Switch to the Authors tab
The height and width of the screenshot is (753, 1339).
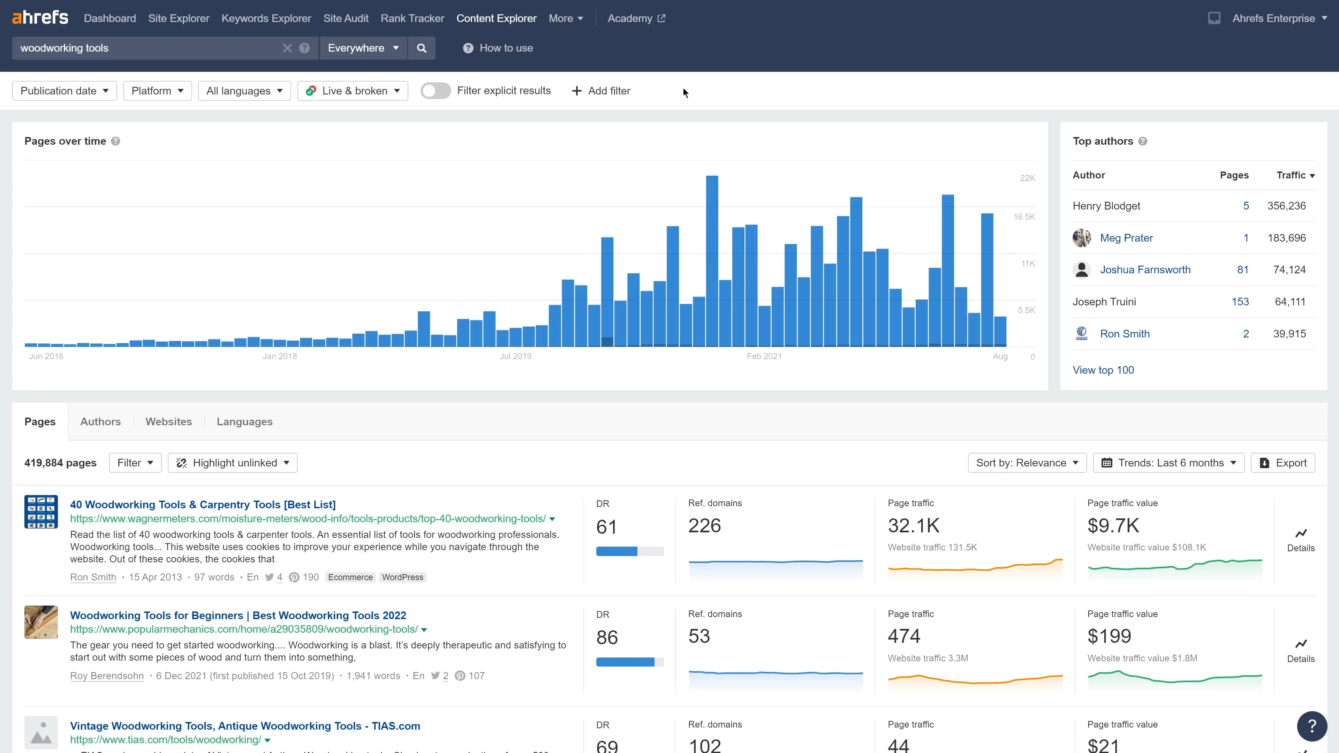(x=100, y=422)
